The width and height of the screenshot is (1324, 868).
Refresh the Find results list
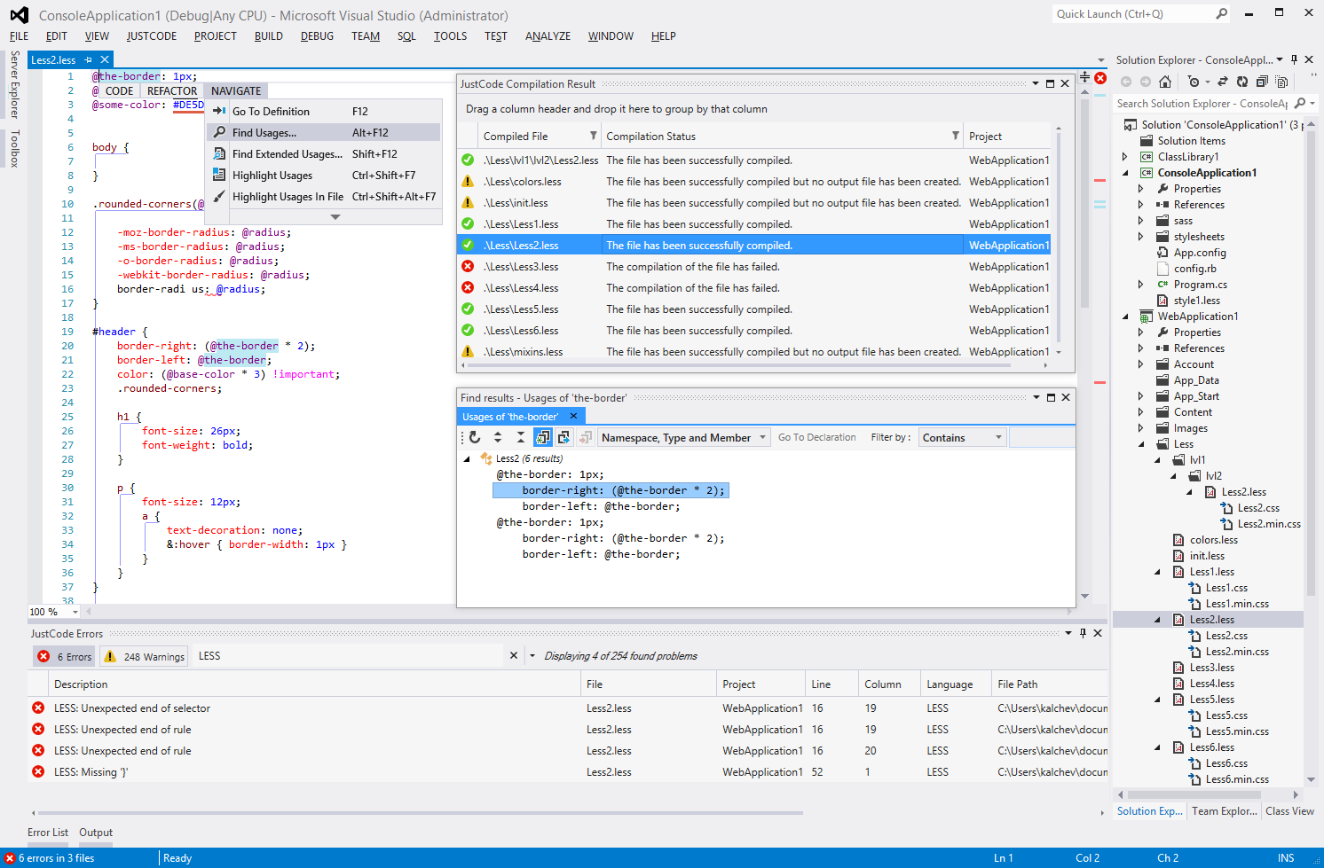(x=475, y=437)
